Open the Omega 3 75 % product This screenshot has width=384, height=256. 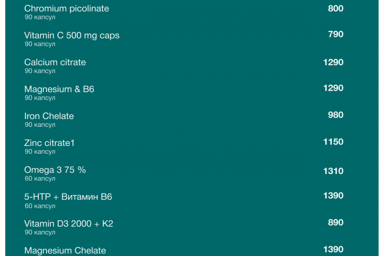point(55,170)
